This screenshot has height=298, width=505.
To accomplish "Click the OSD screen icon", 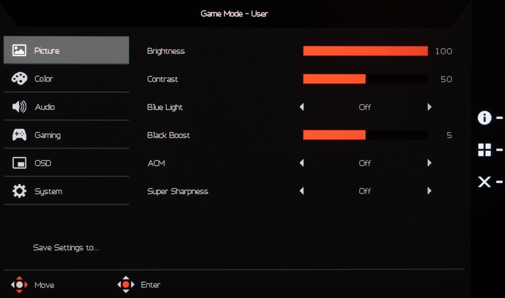I will [x=19, y=163].
